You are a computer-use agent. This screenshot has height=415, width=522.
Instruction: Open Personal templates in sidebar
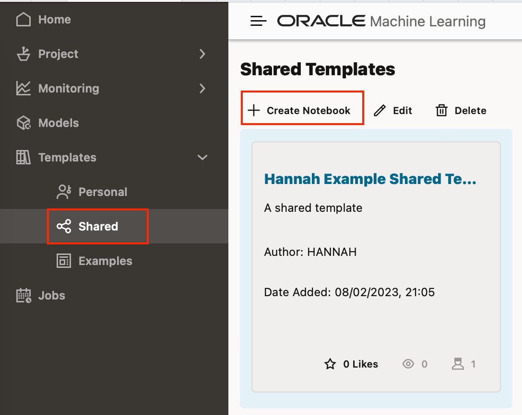(x=103, y=192)
